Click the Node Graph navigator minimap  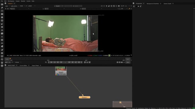pos(122,104)
